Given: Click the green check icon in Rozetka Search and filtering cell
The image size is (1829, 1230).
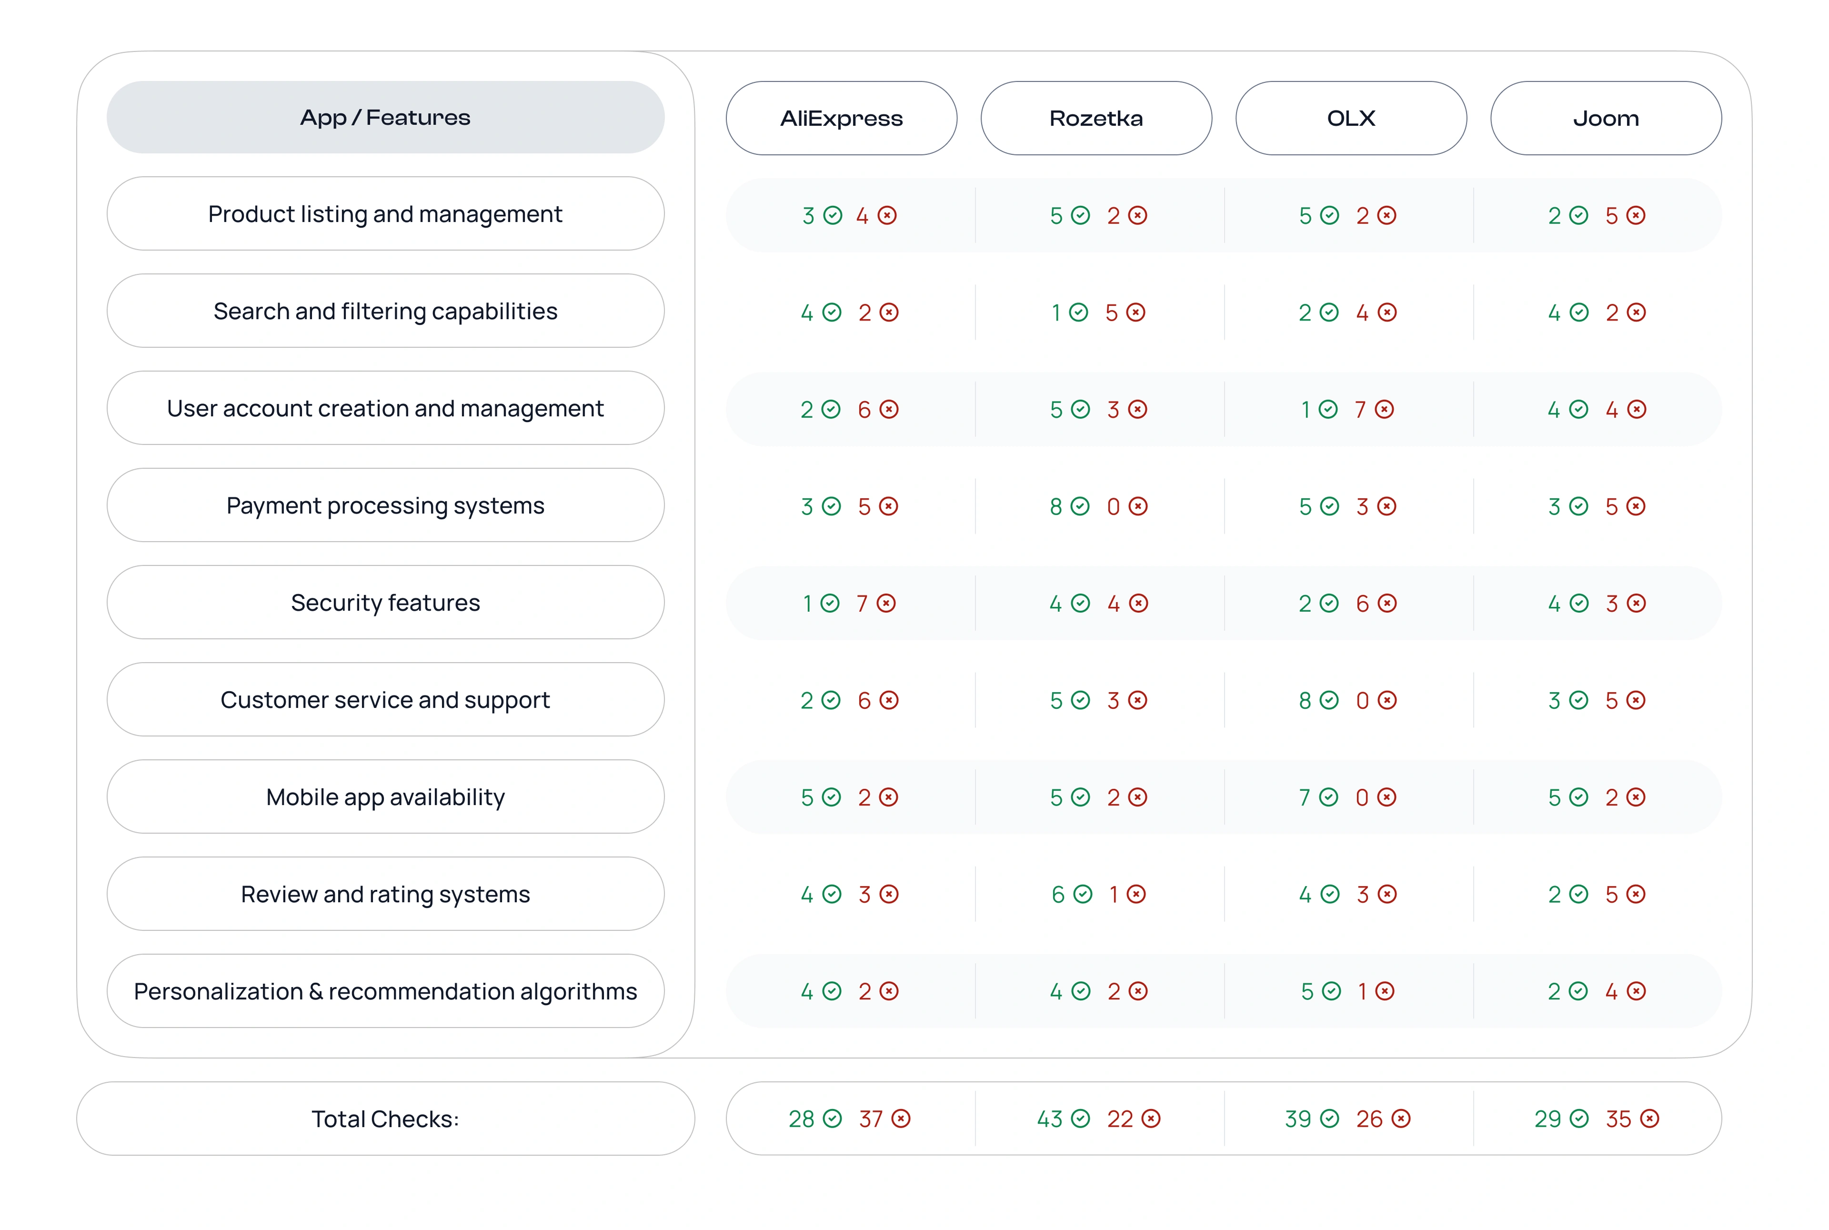Looking at the screenshot, I should click(x=1078, y=312).
